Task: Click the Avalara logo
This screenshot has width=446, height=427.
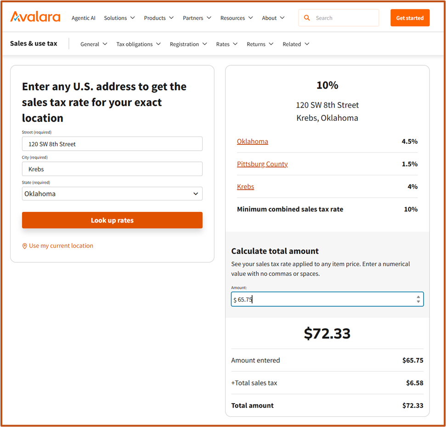Action: [x=35, y=17]
